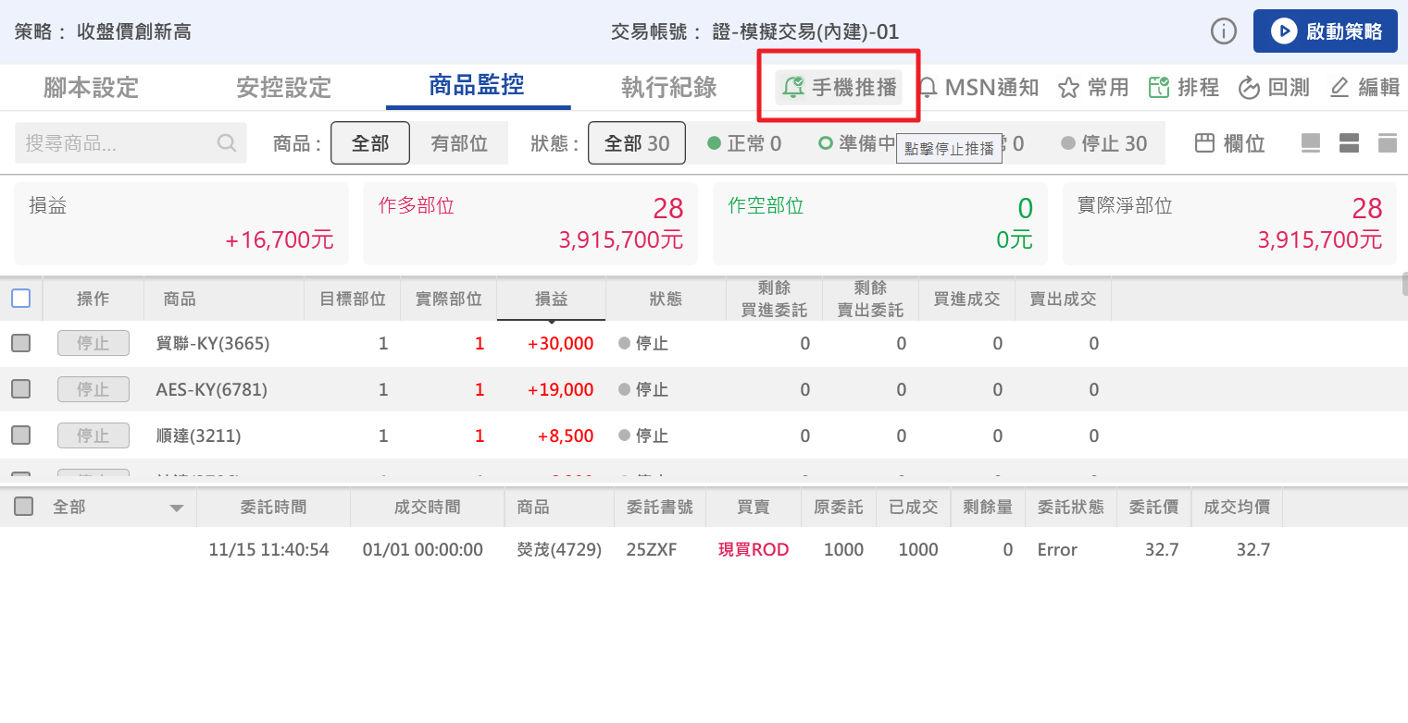This screenshot has height=723, width=1408.
Task: Sort by 損益 column header
Action: click(551, 299)
